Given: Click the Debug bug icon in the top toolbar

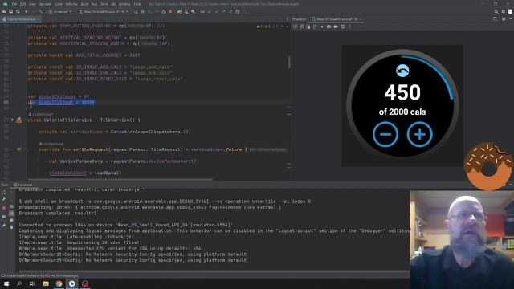Looking at the screenshot, I should pos(143,12).
